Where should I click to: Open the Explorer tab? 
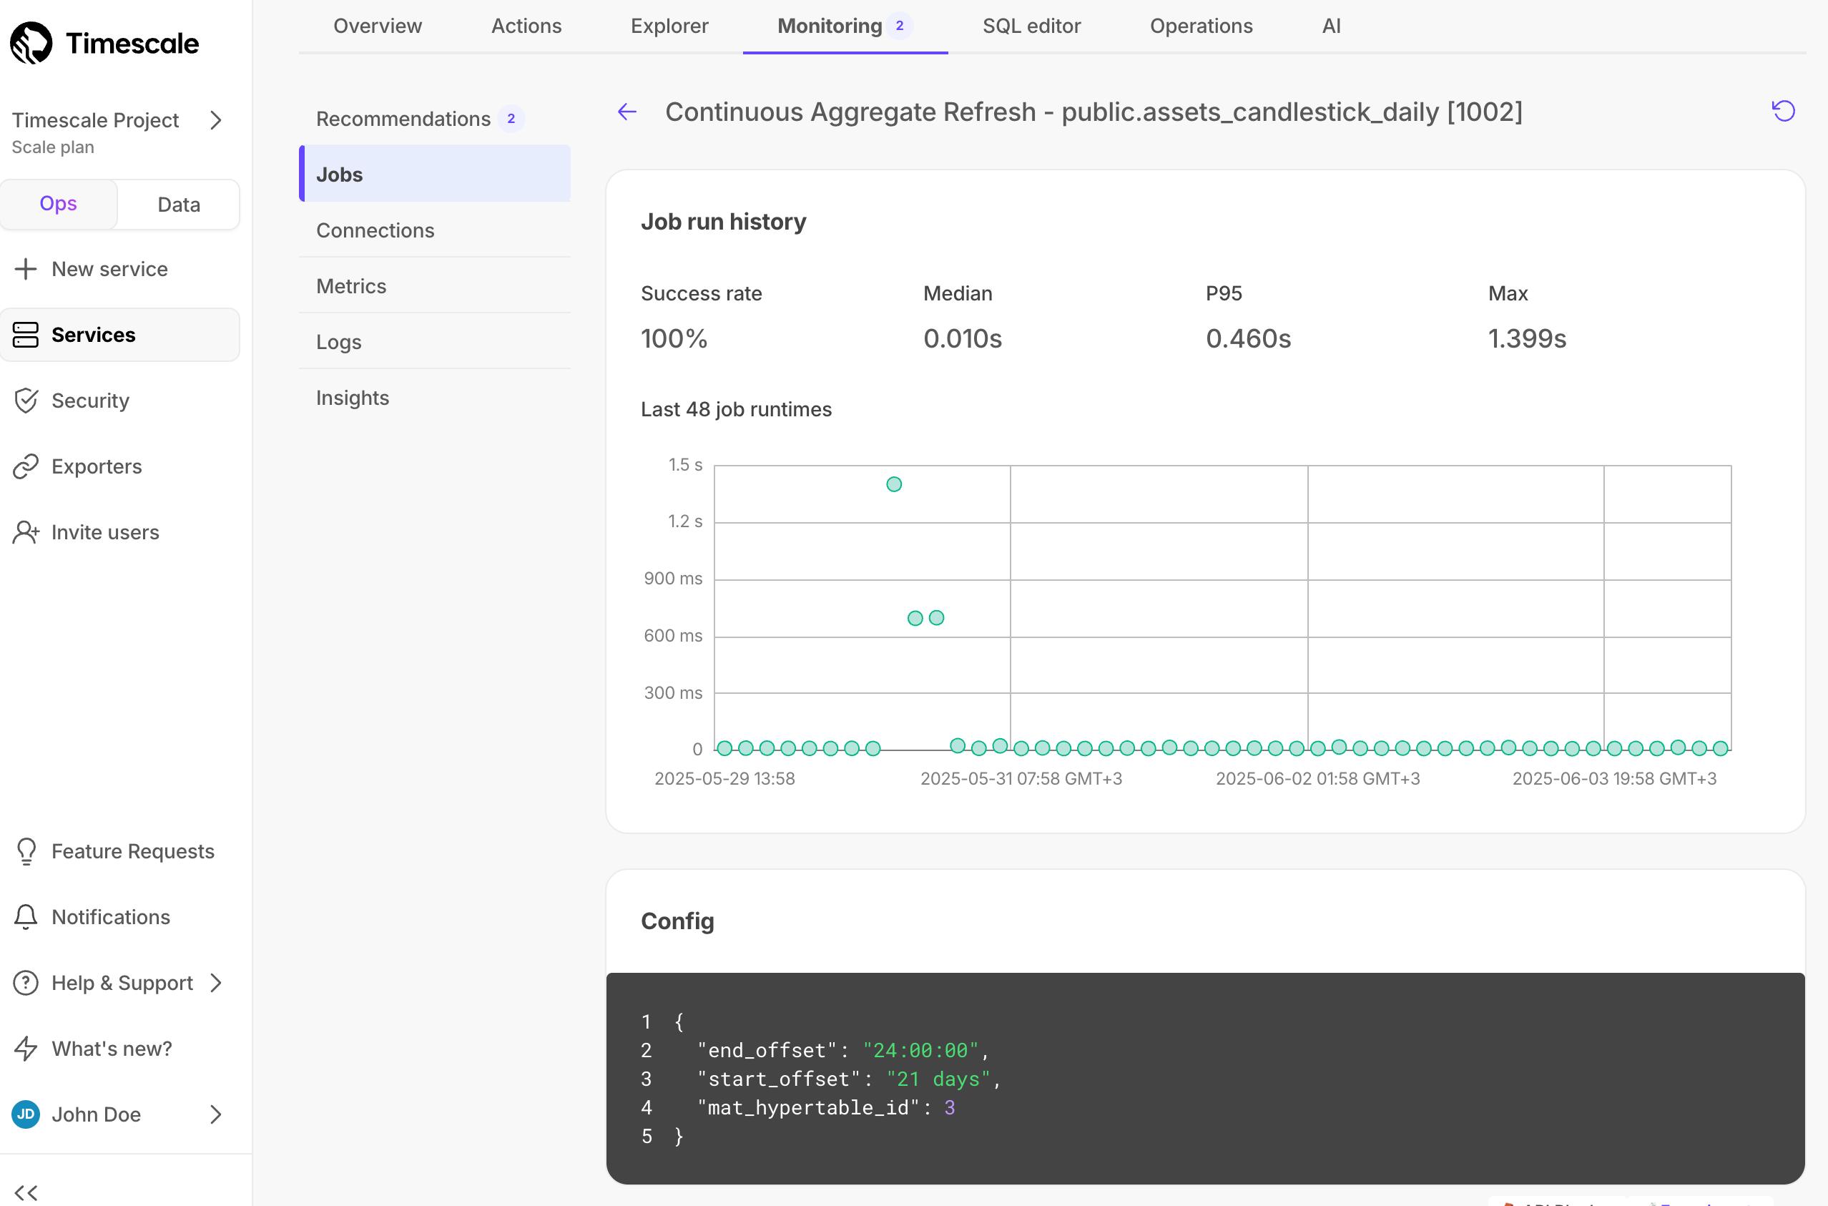(669, 26)
